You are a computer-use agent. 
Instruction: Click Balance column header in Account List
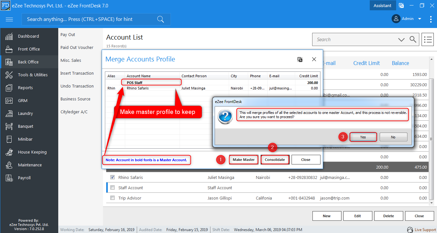tap(400, 63)
